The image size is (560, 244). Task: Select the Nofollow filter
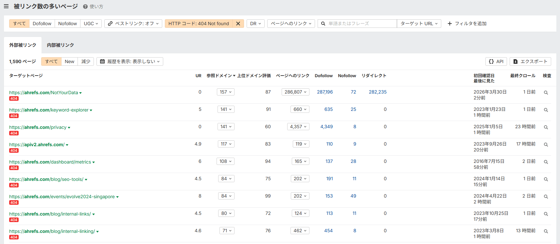pyautogui.click(x=67, y=24)
